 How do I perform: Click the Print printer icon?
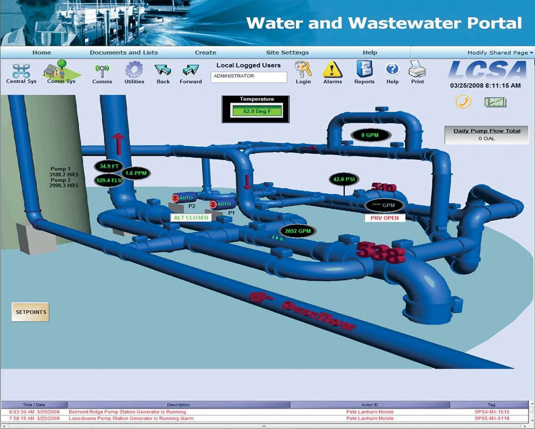417,69
